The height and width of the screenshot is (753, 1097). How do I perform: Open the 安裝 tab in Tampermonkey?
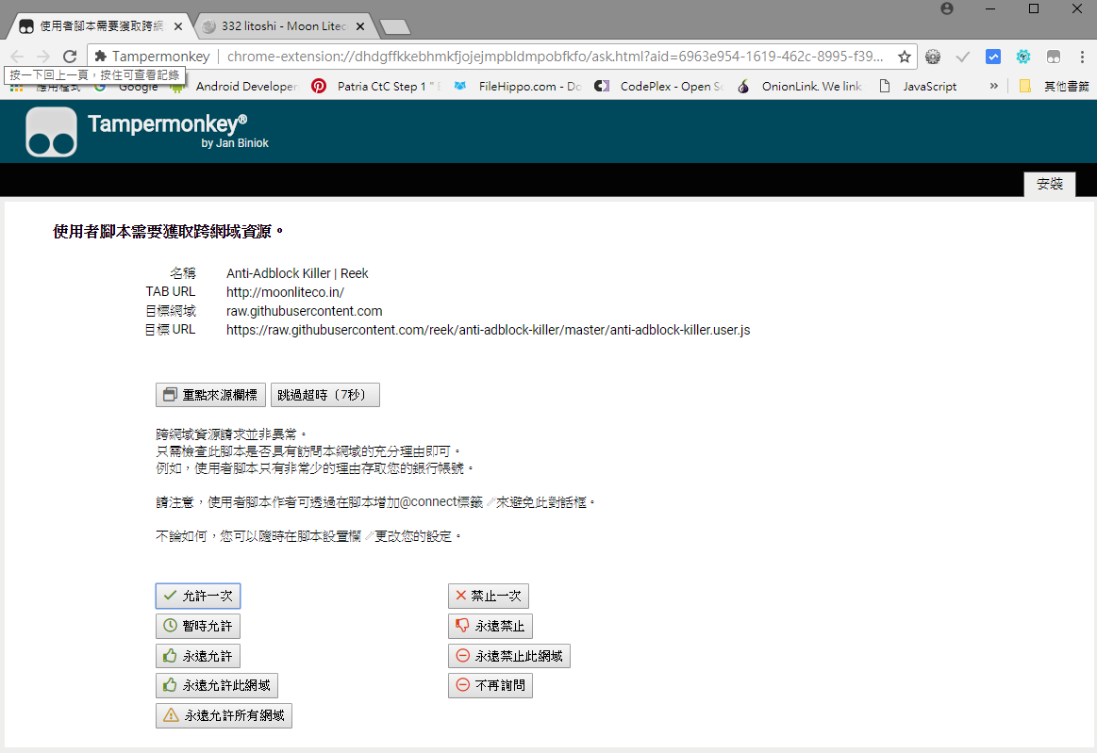tap(1050, 184)
